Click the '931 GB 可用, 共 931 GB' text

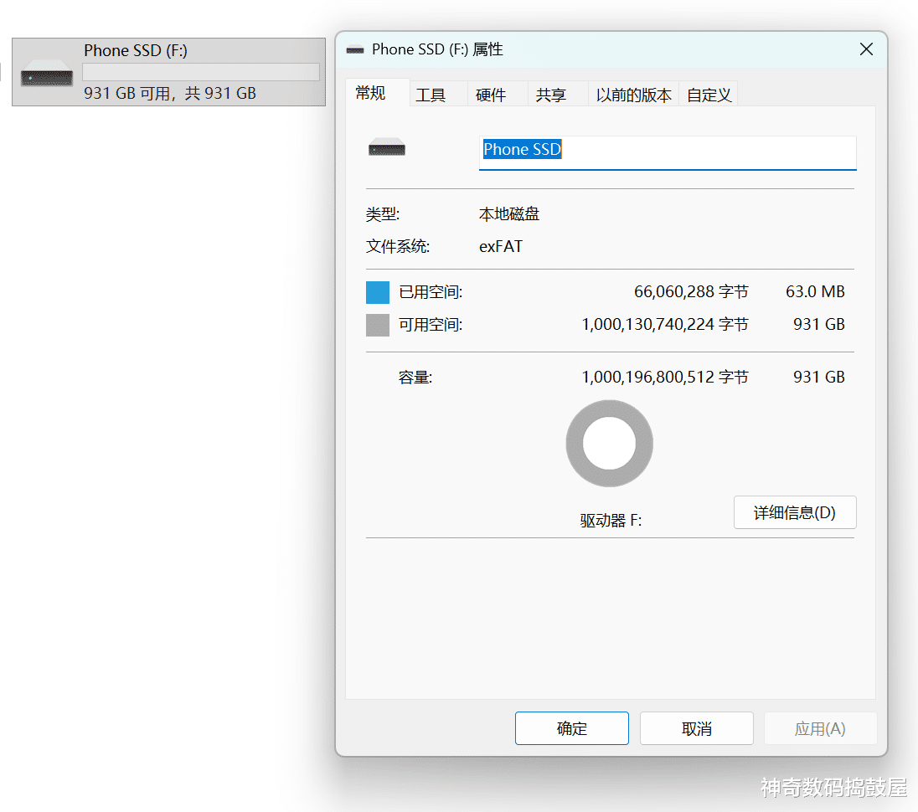(x=170, y=93)
